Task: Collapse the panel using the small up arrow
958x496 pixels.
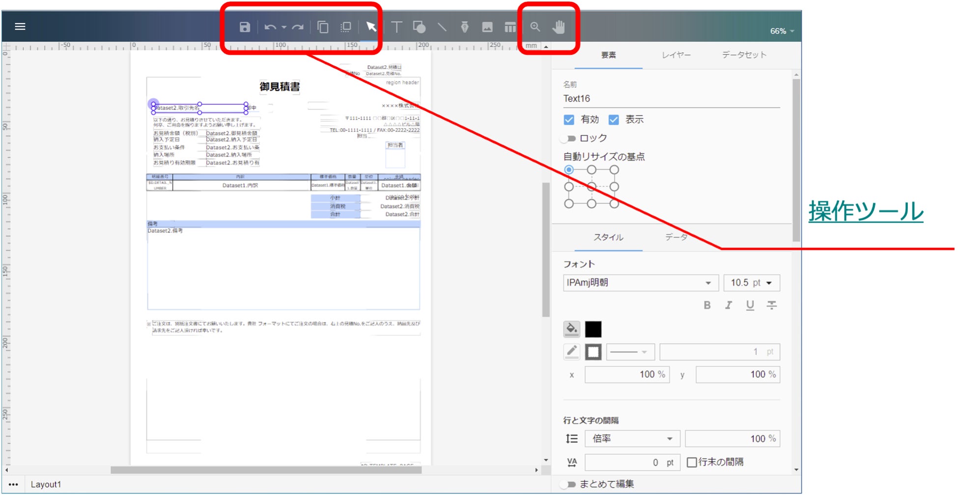Action: 546,46
